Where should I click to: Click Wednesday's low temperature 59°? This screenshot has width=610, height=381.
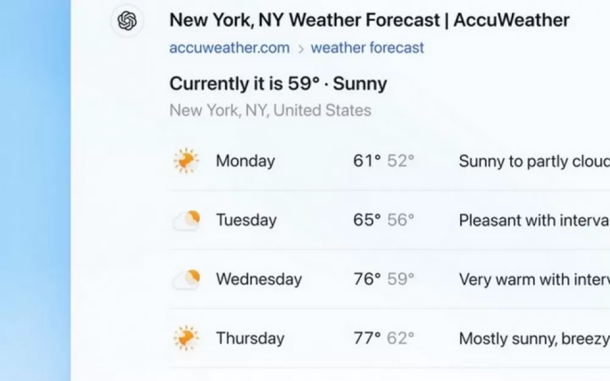(401, 279)
